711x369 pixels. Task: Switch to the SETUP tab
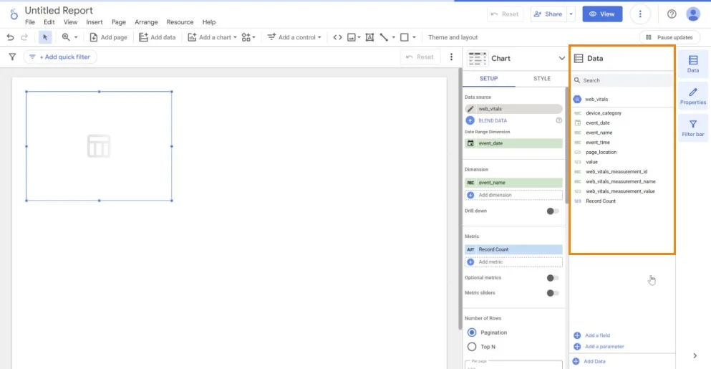point(489,79)
